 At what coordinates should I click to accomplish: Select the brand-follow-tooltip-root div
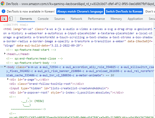(x=46, y=84)
